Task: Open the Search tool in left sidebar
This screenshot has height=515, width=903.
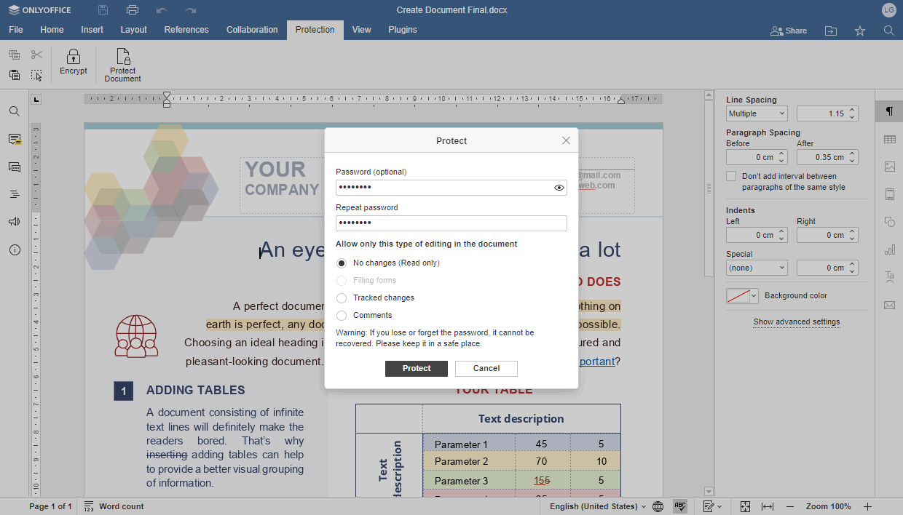Action: pos(14,111)
